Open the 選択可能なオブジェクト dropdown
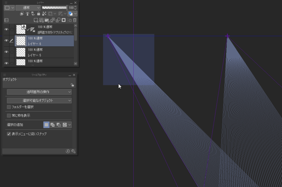 pyautogui.click(x=38, y=100)
